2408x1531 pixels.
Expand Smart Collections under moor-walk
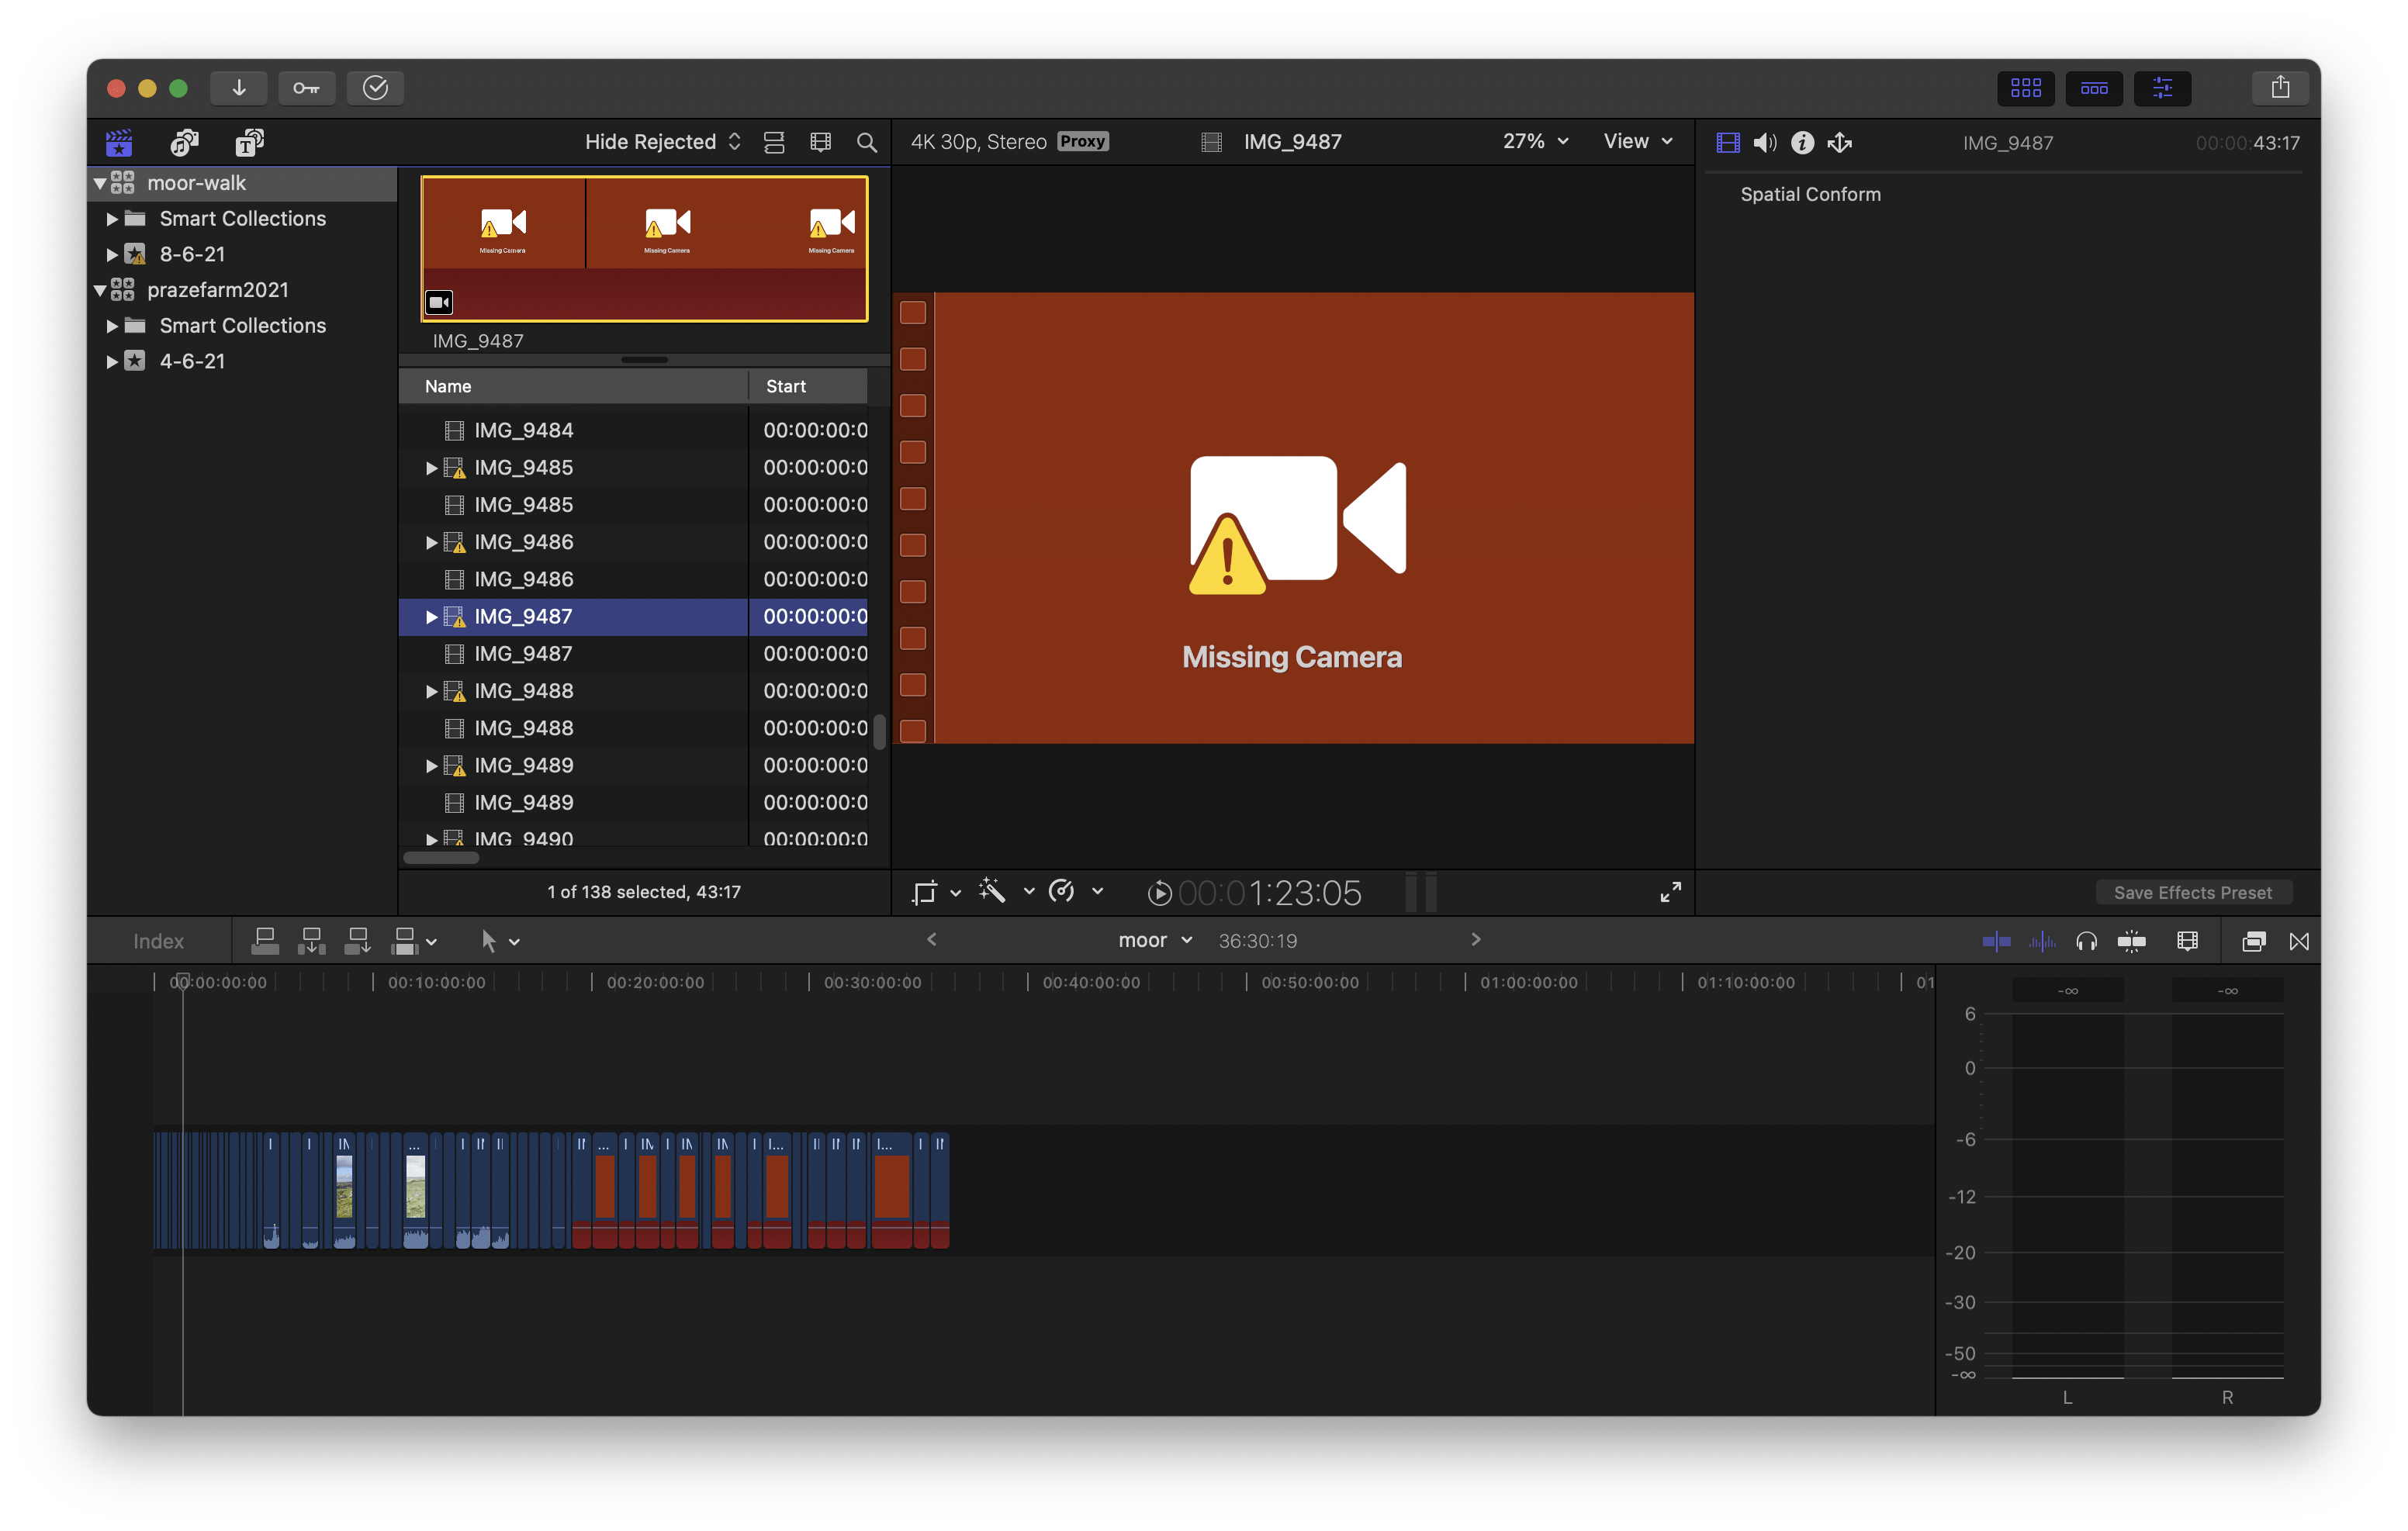112,219
